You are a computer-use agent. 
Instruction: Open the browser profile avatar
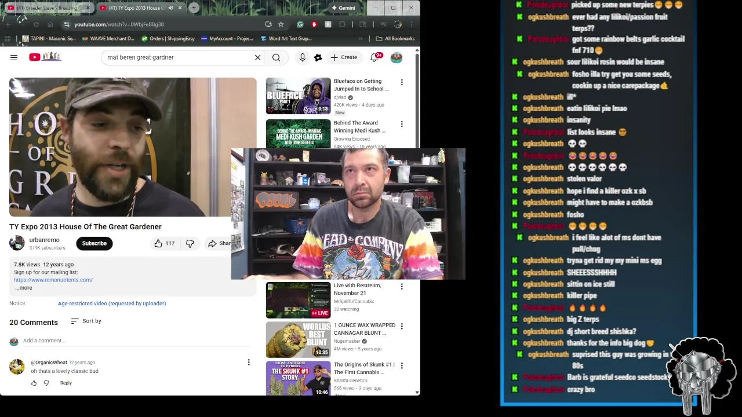[x=398, y=24]
